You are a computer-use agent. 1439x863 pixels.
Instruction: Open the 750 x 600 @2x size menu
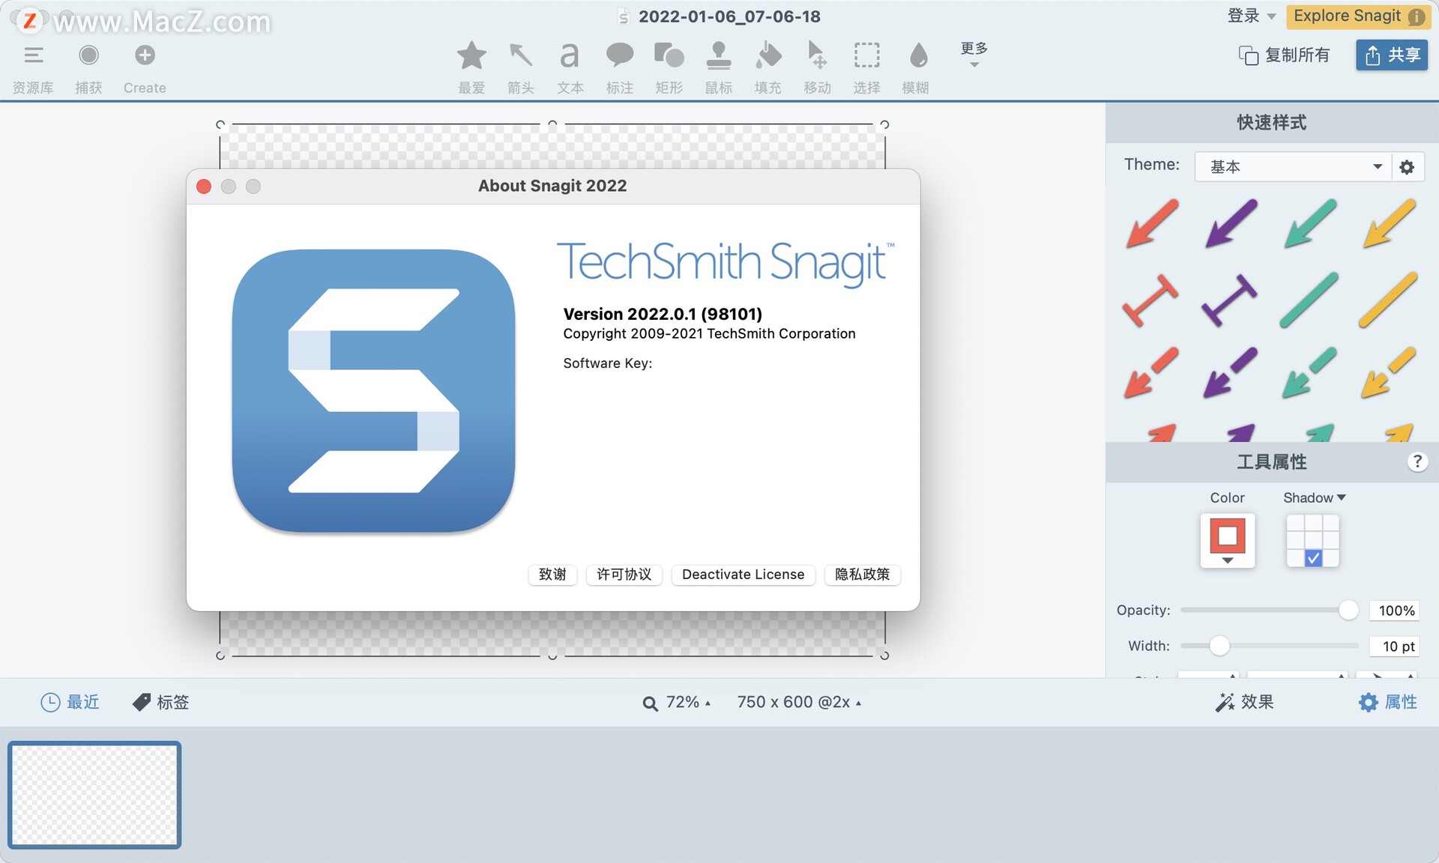(x=799, y=703)
